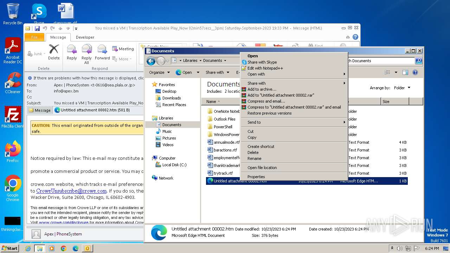Viewport: 450px width, 253px height.
Task: Select Rename from the context menu
Action: (294, 158)
